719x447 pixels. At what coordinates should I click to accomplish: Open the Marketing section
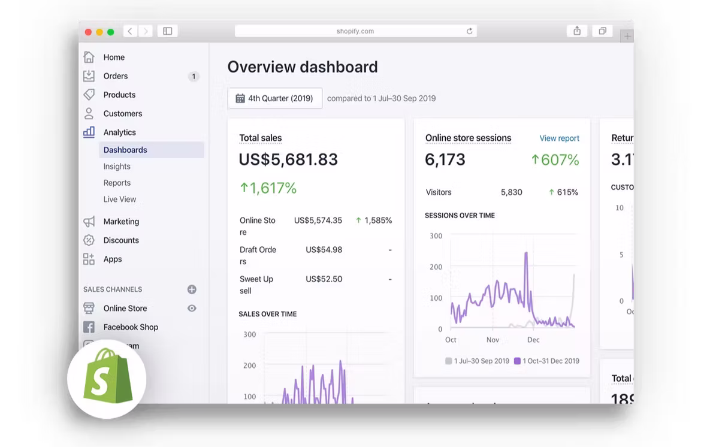point(121,222)
